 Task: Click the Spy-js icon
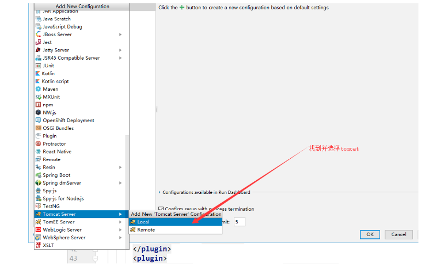38,191
